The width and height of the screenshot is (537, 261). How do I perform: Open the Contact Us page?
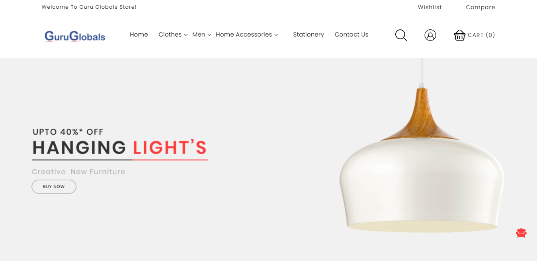[x=351, y=35]
